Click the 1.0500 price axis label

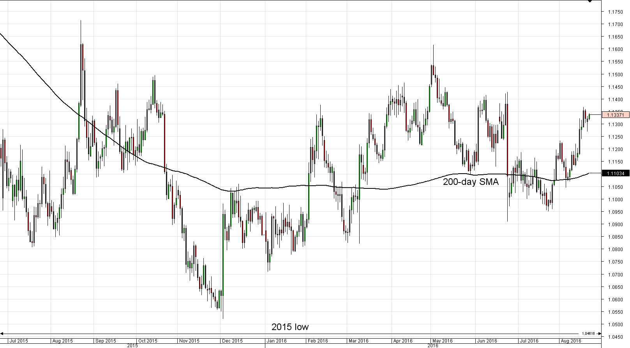pos(616,325)
